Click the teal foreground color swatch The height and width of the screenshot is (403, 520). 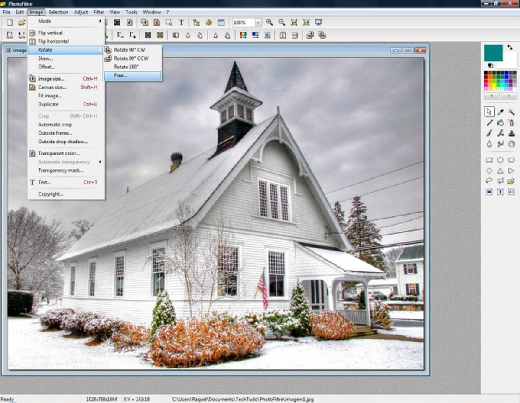pyautogui.click(x=493, y=53)
